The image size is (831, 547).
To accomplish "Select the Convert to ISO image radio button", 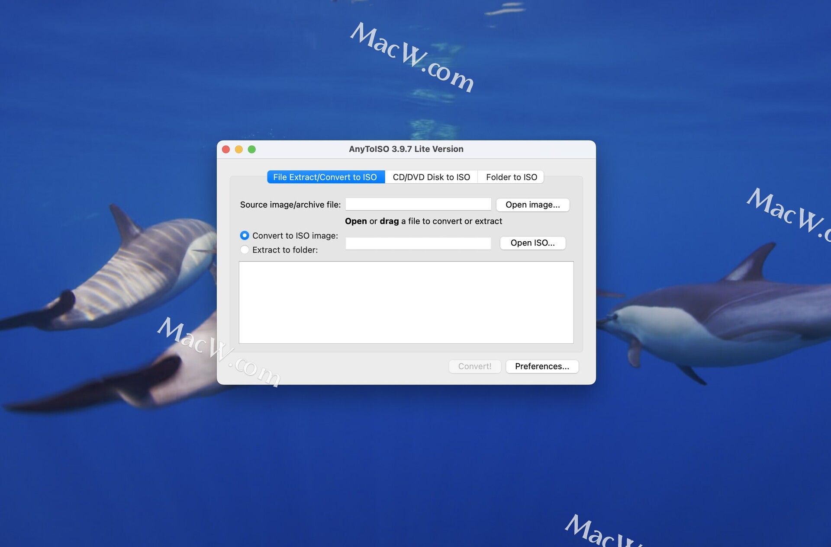I will click(x=245, y=235).
